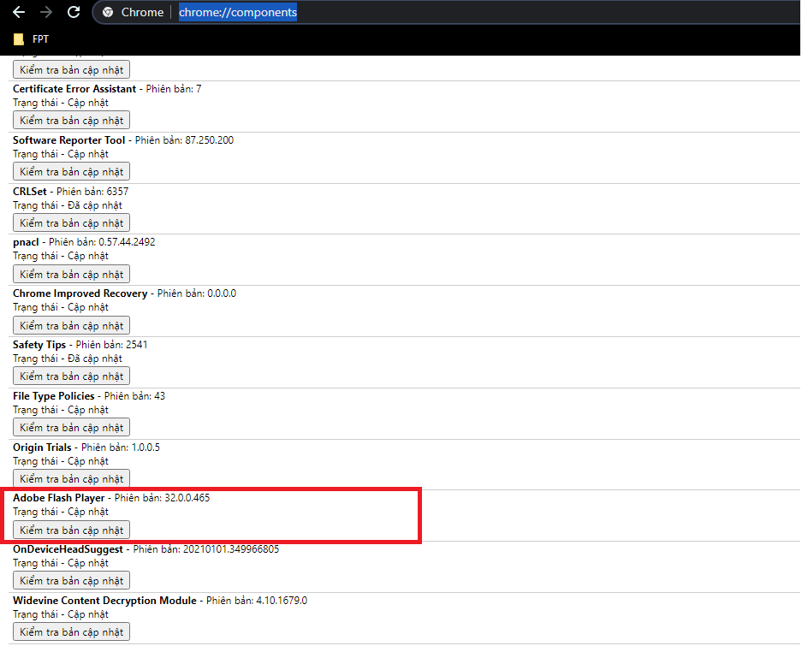Check for update under Software Reporter Tool
Image resolution: width=802 pixels, height=646 pixels.
coord(71,171)
